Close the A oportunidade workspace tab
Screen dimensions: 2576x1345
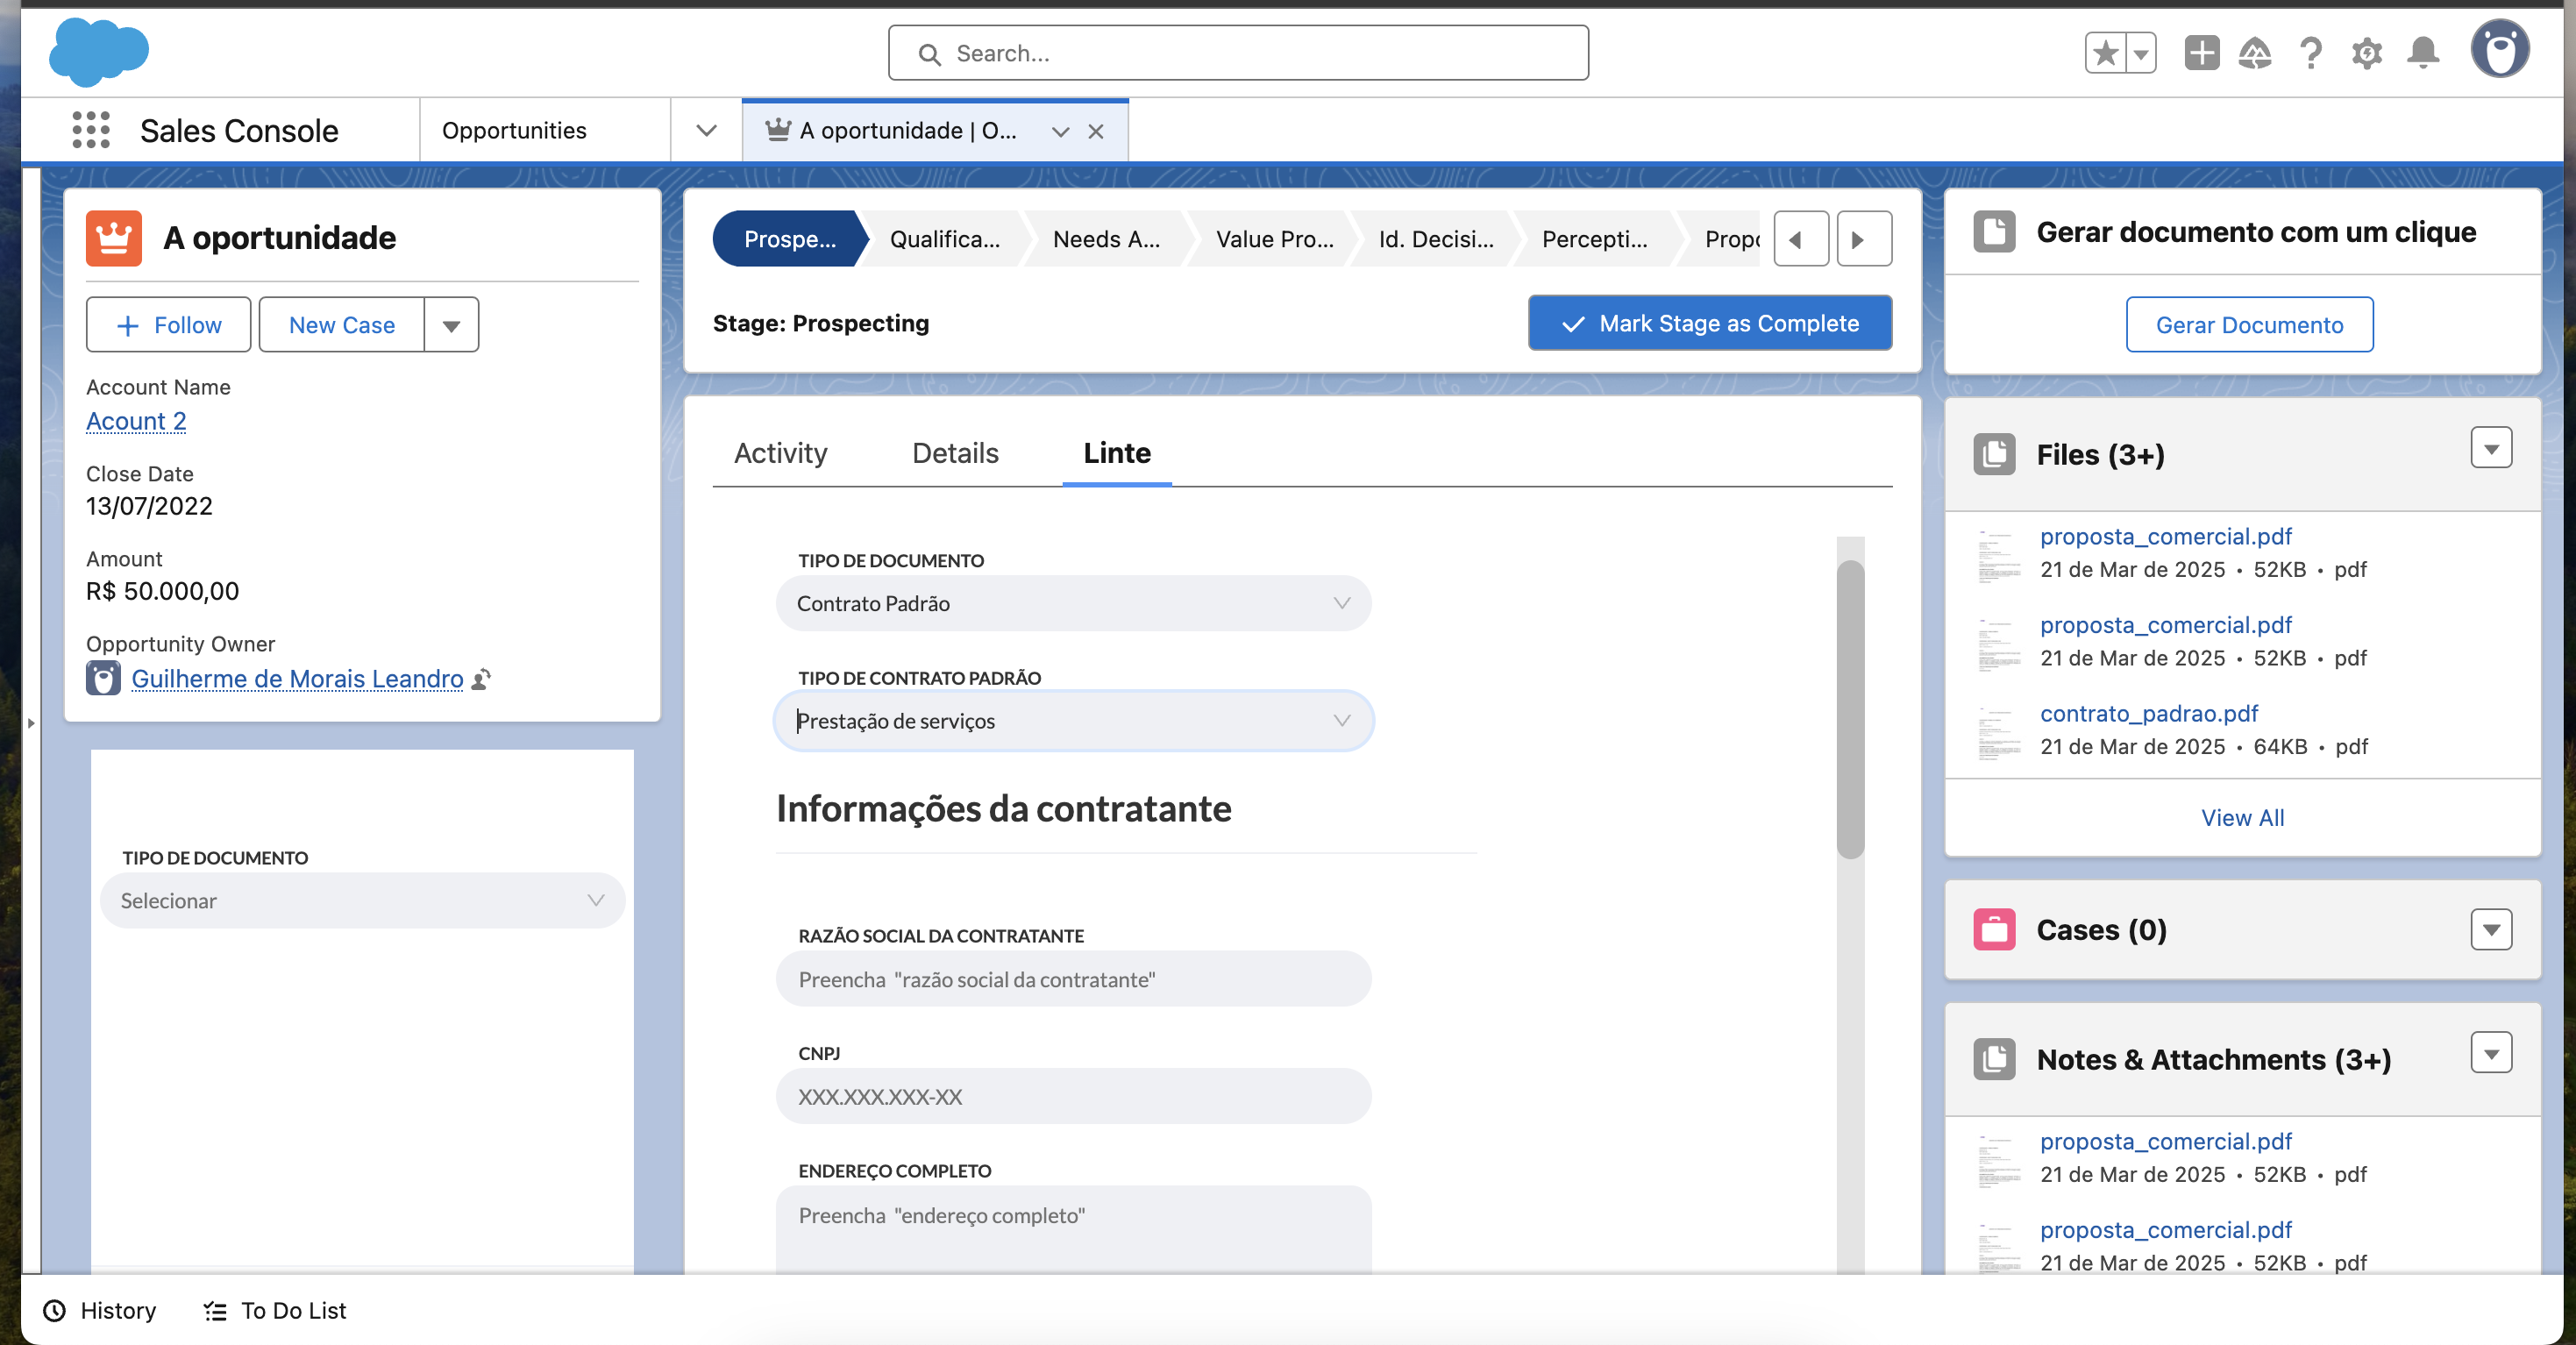pos(1096,131)
